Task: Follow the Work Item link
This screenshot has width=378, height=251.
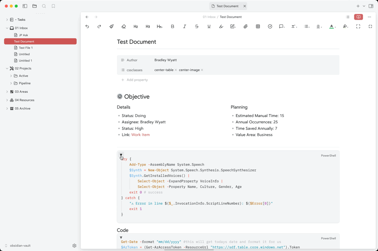Action: 140,135
